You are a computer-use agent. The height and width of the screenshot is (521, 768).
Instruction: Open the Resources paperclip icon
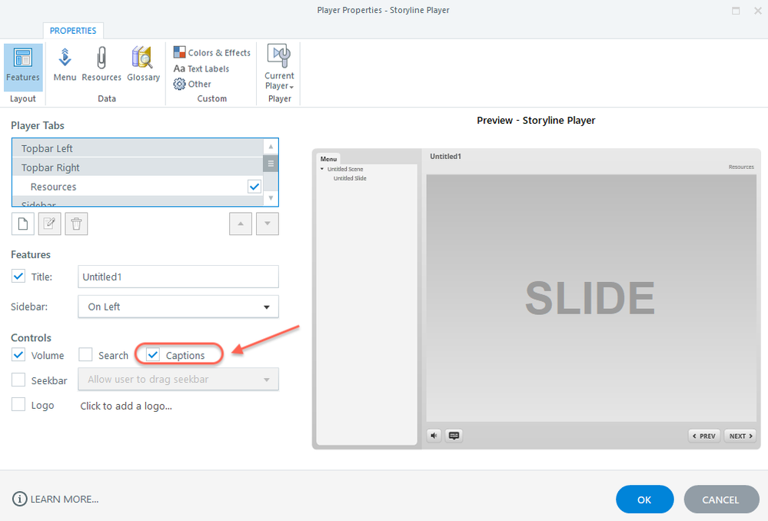101,64
